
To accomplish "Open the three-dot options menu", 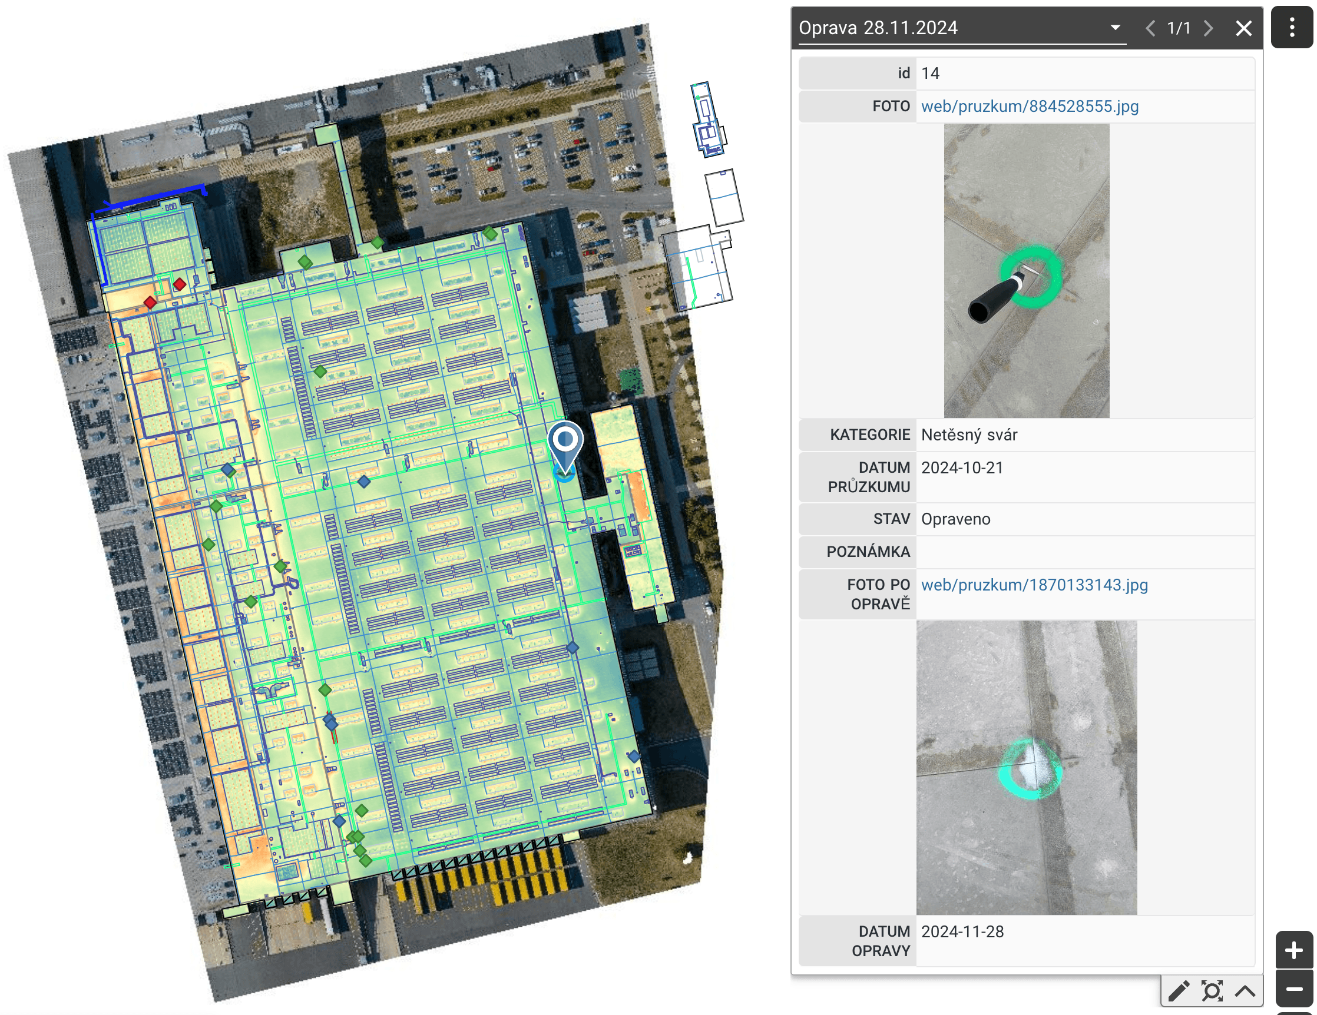I will tap(1292, 28).
